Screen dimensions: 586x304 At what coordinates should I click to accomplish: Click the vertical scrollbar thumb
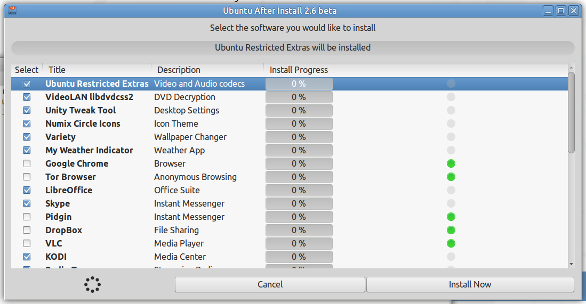[571, 112]
